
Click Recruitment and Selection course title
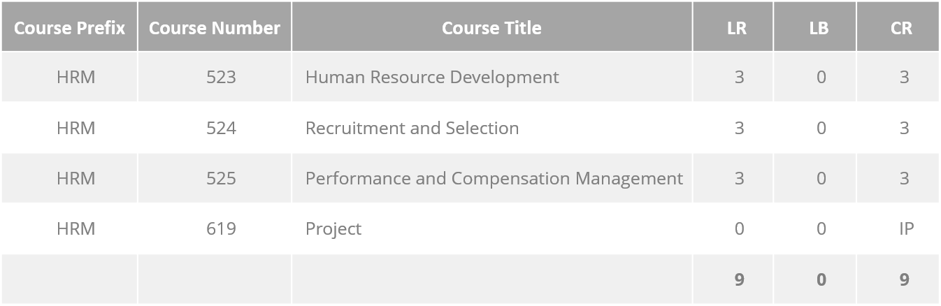tap(412, 128)
